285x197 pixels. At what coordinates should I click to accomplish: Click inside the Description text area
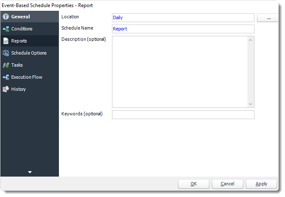180,72
